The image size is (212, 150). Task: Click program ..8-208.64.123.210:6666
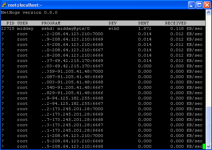tap(72, 55)
